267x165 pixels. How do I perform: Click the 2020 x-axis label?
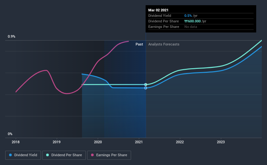click(98, 142)
